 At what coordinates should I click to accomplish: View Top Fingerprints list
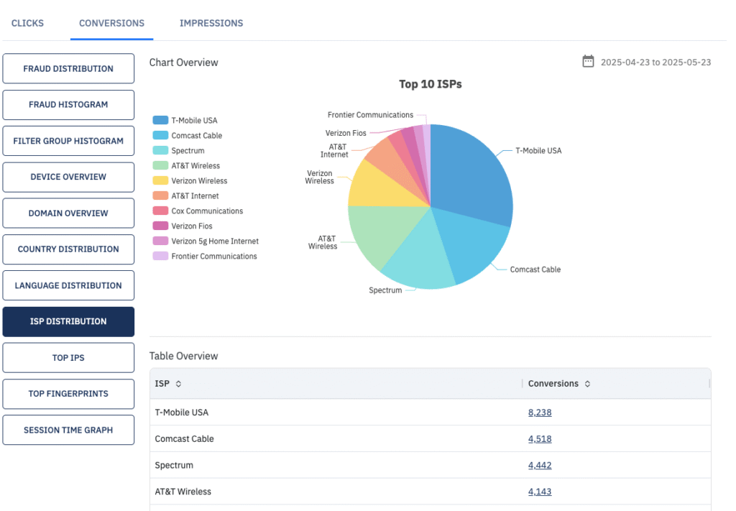click(68, 394)
